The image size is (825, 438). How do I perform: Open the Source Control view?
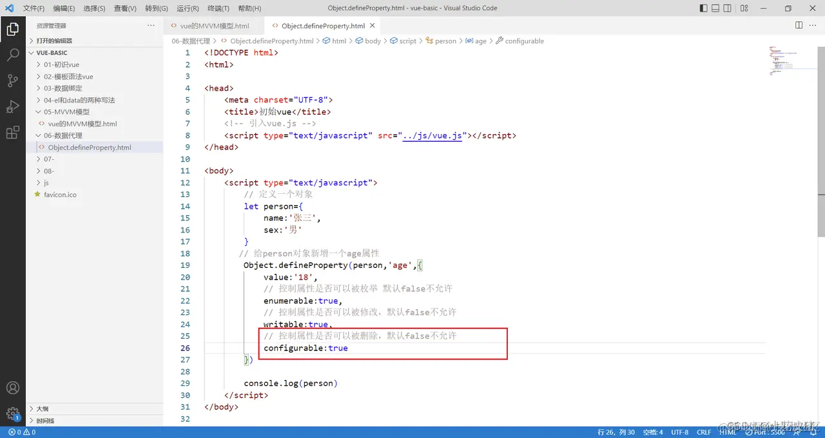click(x=12, y=81)
